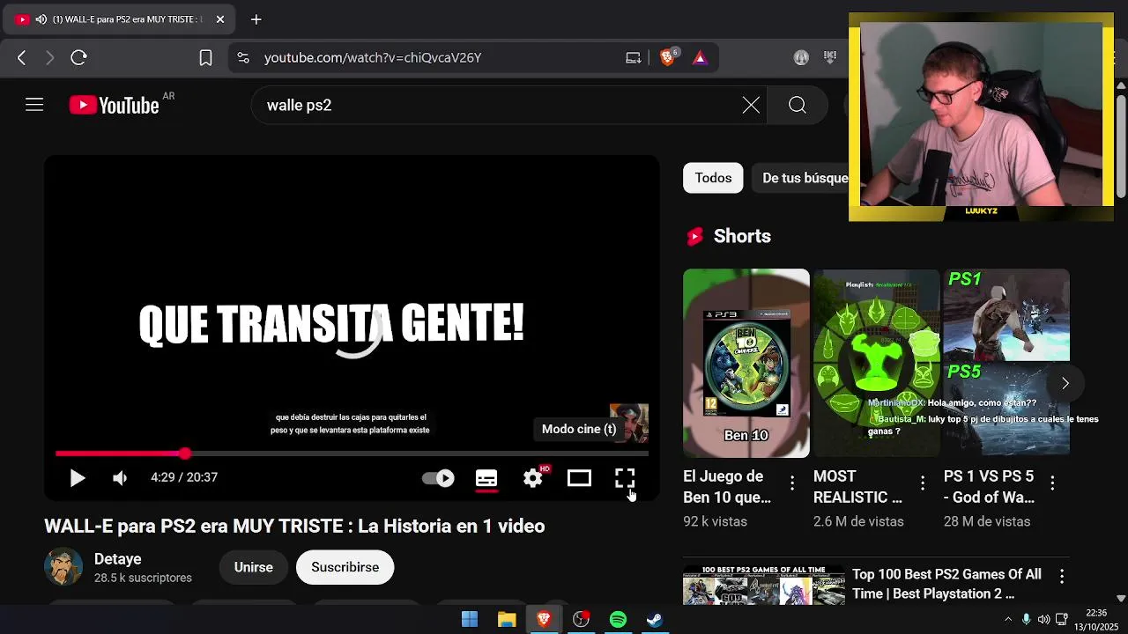1128x634 pixels.
Task: Subscribe with the Suscribirse button
Action: point(345,567)
